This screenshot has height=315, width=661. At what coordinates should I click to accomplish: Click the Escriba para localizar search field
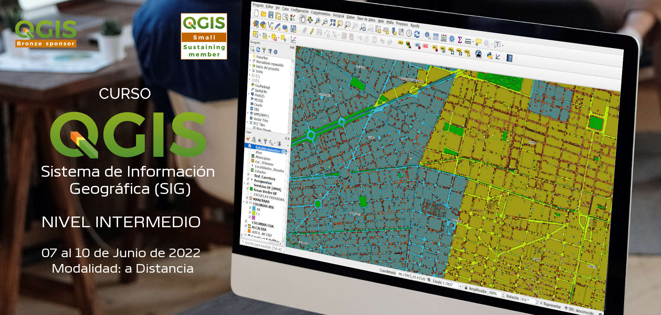pyautogui.click(x=262, y=246)
